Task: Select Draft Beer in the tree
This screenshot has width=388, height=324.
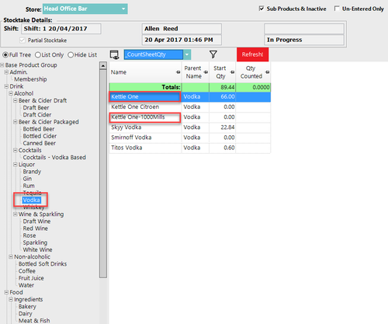Action: point(36,108)
